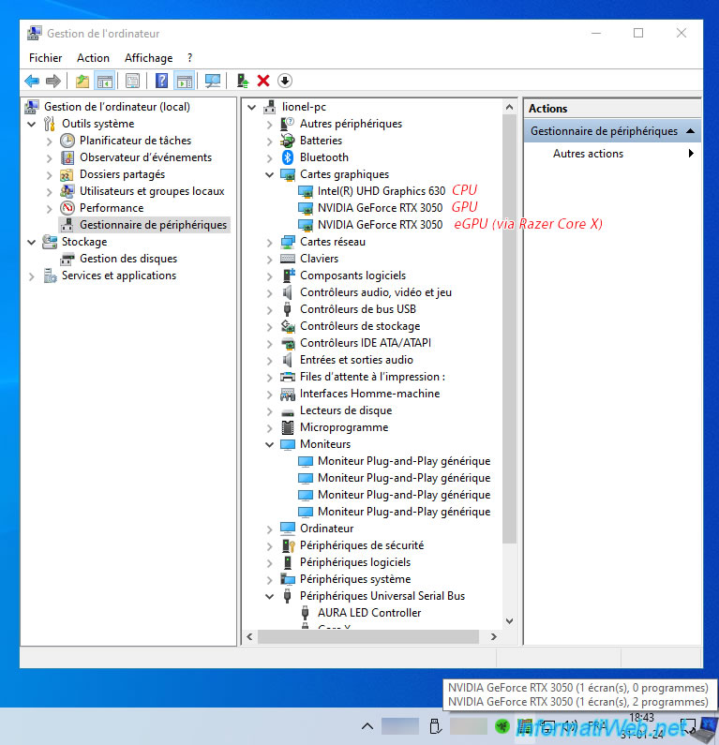This screenshot has width=719, height=745.
Task: Click the Files d'attente printer icon
Action: click(288, 378)
